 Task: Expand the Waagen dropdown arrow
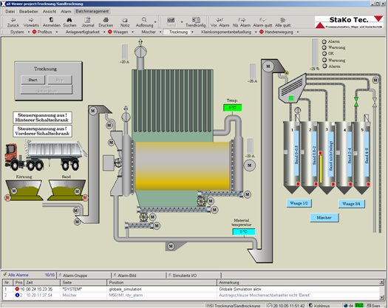click(x=132, y=32)
